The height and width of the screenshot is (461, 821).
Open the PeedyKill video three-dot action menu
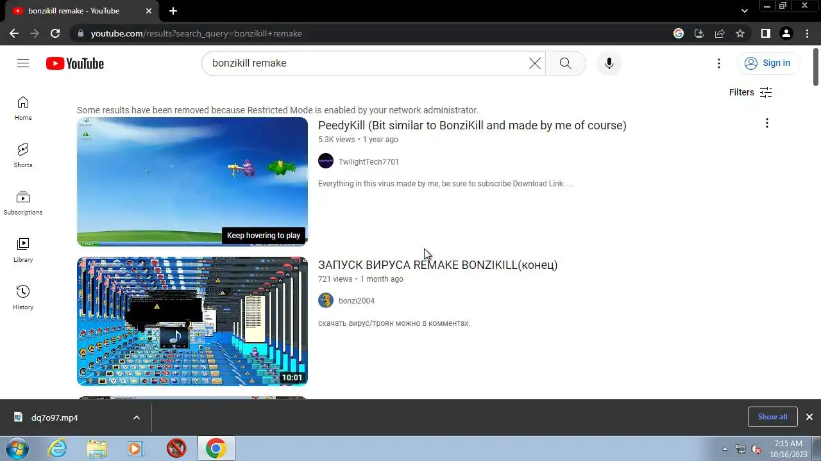(766, 123)
